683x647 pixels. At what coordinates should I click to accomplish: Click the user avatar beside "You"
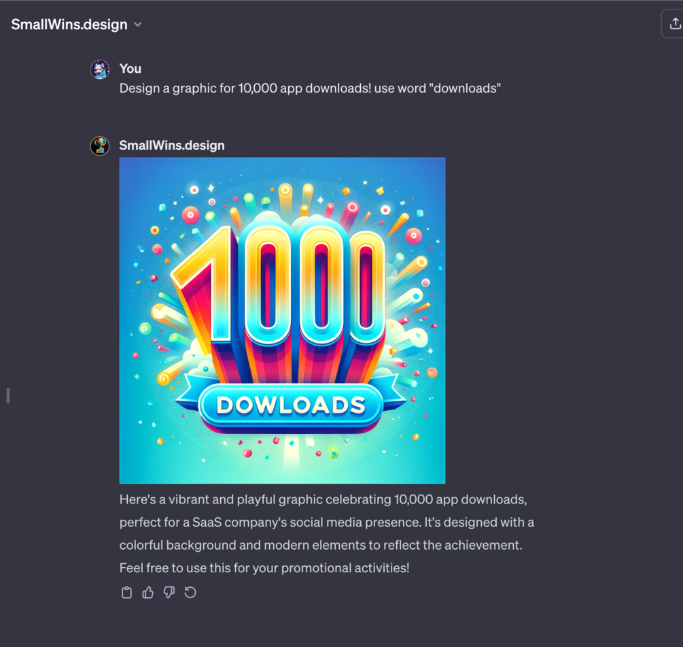(x=100, y=69)
